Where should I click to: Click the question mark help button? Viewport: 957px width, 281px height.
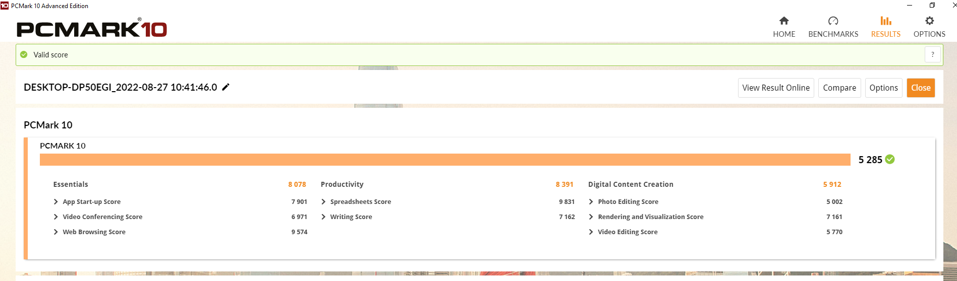(932, 54)
